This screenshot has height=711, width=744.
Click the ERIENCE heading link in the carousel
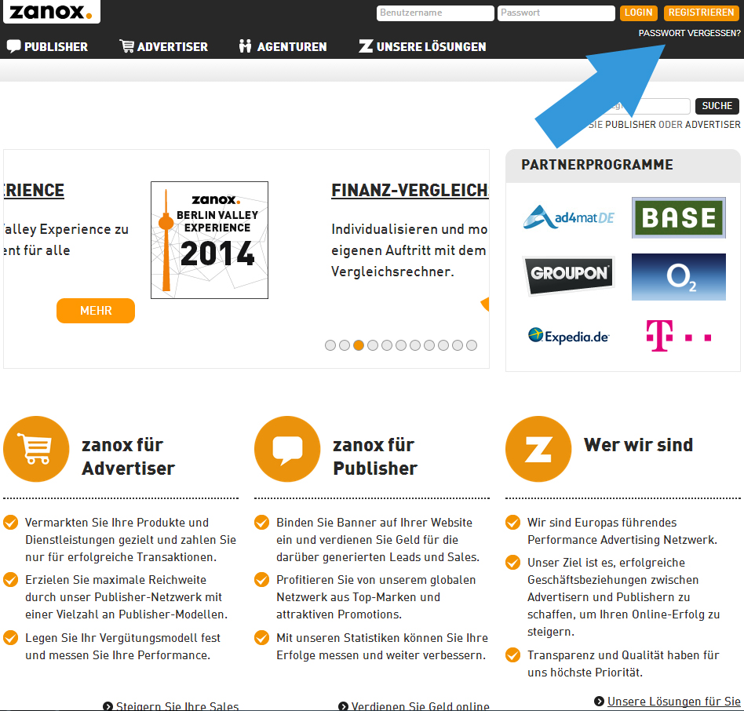34,190
